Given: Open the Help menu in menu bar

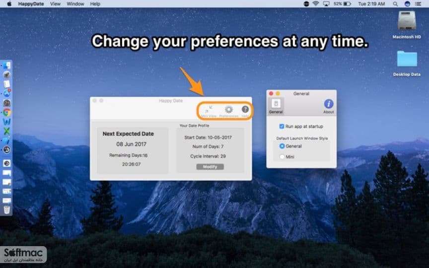Looking at the screenshot, I should tap(95, 4).
